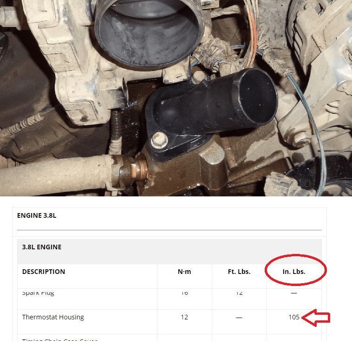
Task: Click the Timing Chain Case Cover row
Action: pyautogui.click(x=59, y=340)
